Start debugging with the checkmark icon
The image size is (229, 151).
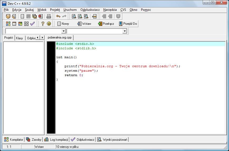click(32, 24)
